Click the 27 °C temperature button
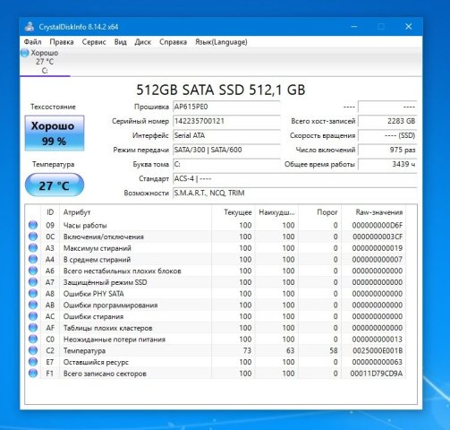 pos(55,185)
